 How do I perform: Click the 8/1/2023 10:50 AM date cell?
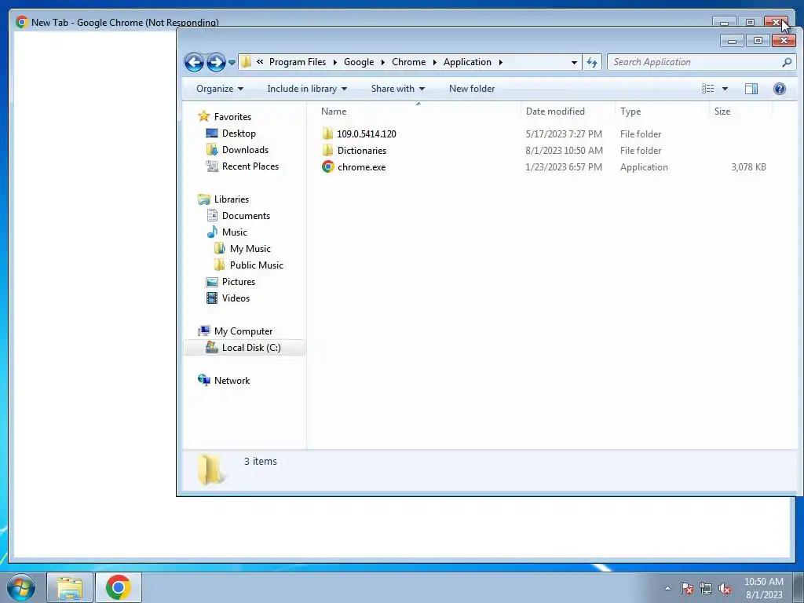[564, 151]
